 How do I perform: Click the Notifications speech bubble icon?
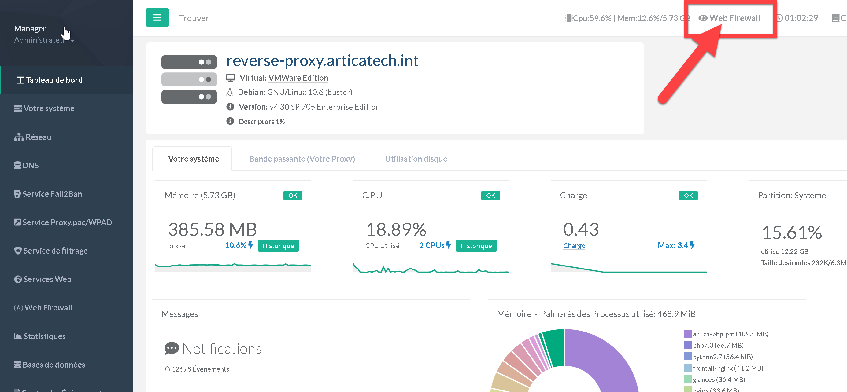click(x=171, y=349)
